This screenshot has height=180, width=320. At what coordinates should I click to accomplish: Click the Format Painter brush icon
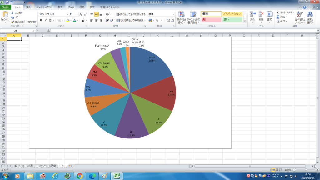pyautogui.click(x=12, y=22)
